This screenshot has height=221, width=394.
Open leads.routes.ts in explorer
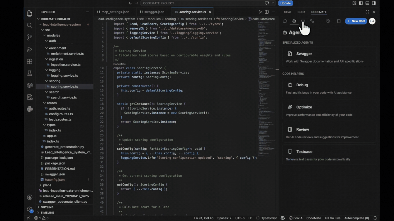60,120
